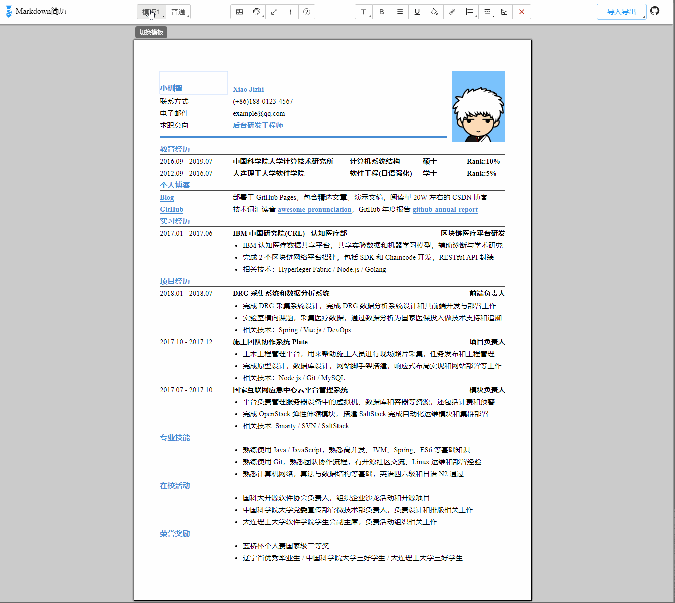Open the 导入导出 import export button

(x=621, y=12)
